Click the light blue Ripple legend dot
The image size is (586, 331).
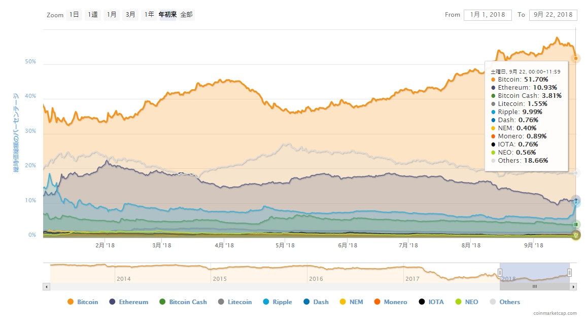(x=266, y=302)
